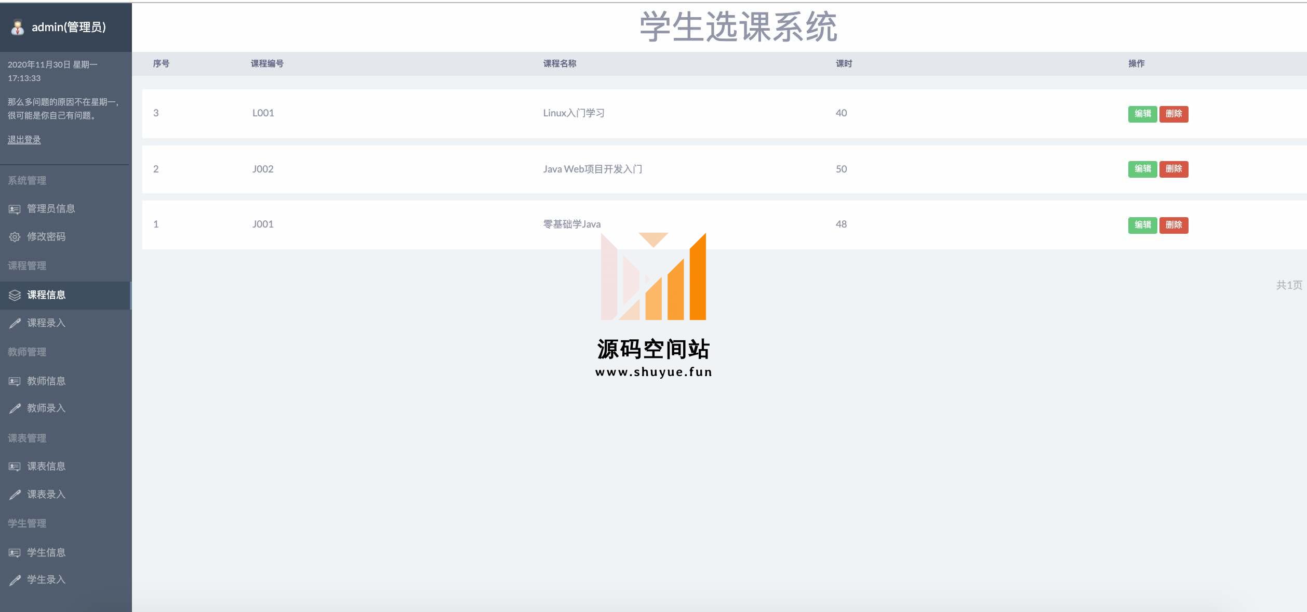Click the 系统管理 section heading
The height and width of the screenshot is (612, 1307).
[27, 181]
